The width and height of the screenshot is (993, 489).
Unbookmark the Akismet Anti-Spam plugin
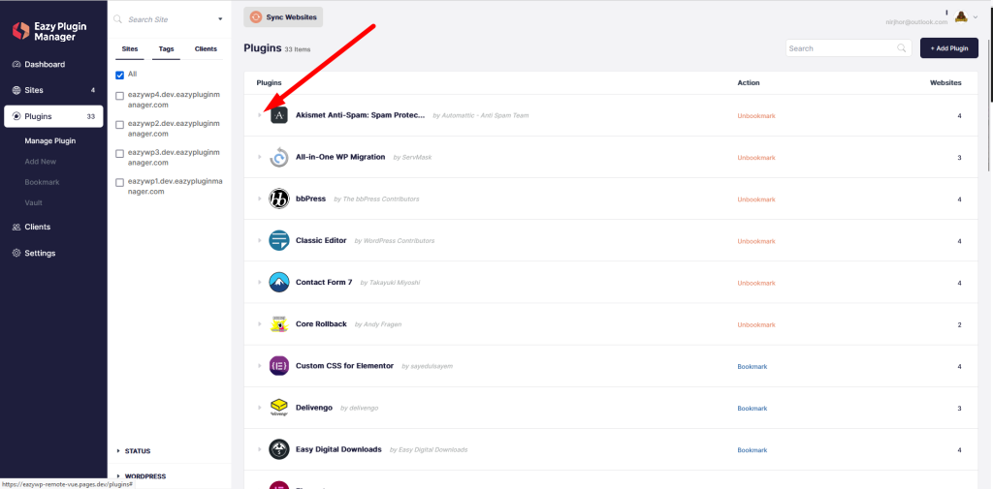756,116
